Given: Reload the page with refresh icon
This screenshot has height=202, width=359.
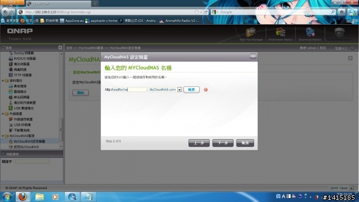Looking at the screenshot, I should (x=206, y=12).
